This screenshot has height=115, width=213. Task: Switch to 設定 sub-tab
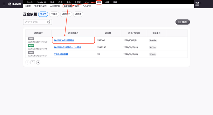77,6
